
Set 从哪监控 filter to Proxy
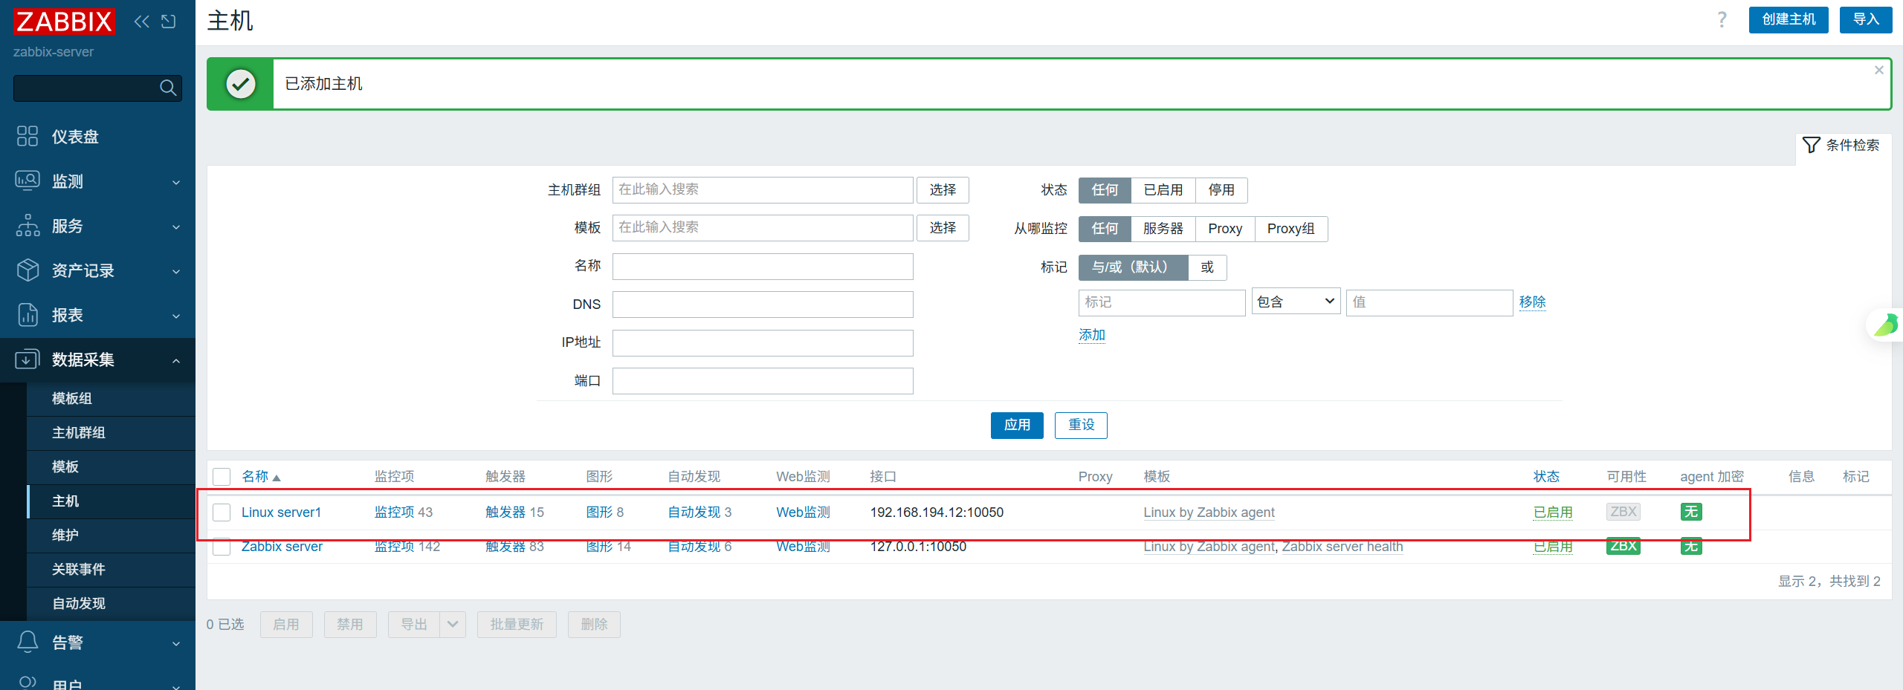(x=1225, y=229)
